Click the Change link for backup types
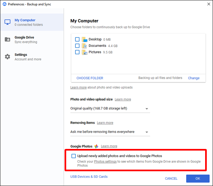The width and height of the screenshot is (213, 186). tap(194, 78)
